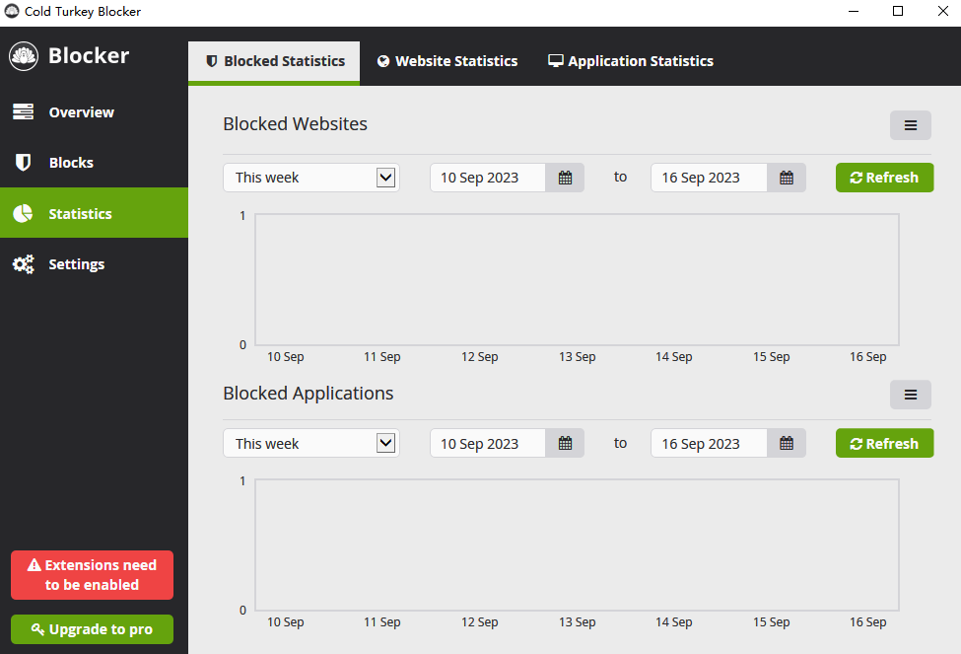The image size is (961, 654).
Task: Go to Overview in sidebar
Action: [81, 112]
